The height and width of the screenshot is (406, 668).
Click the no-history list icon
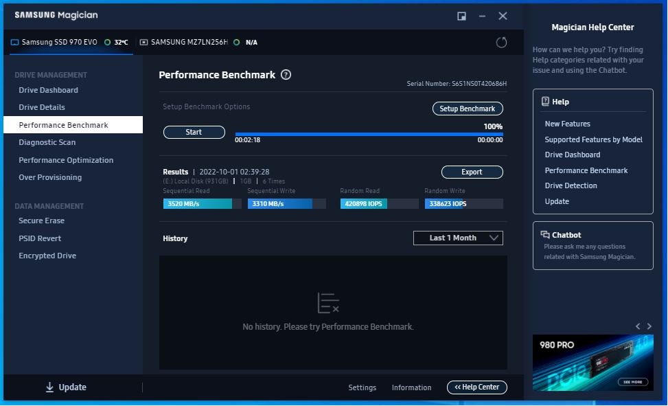pos(328,303)
